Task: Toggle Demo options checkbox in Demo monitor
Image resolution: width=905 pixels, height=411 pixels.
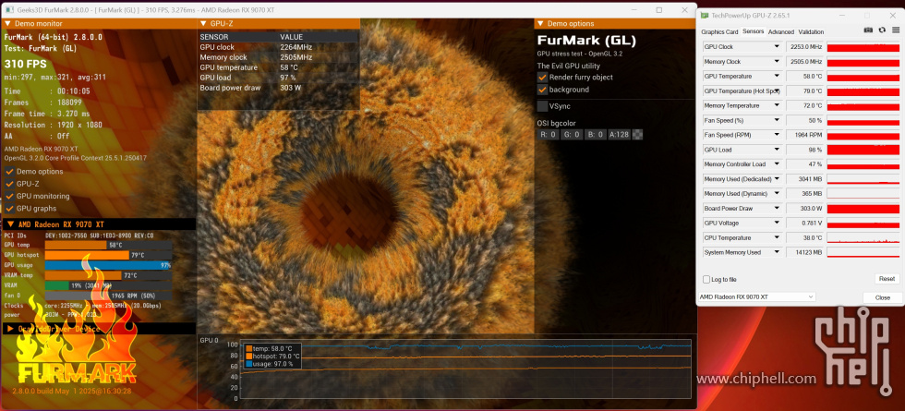Action: (9, 172)
